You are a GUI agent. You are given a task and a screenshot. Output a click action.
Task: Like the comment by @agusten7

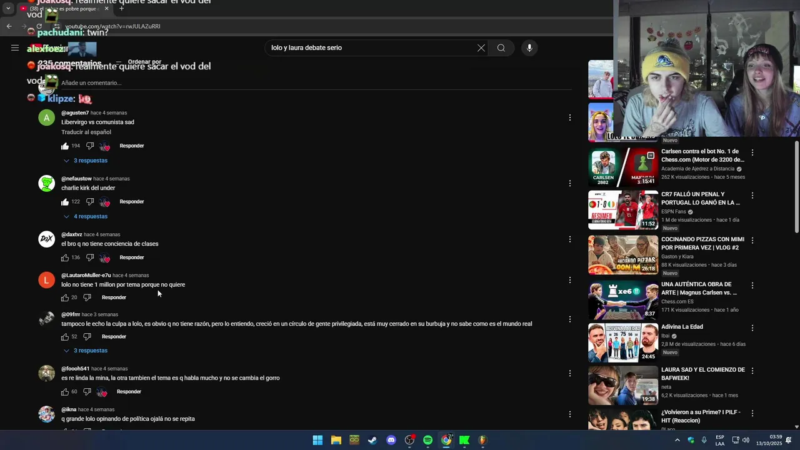click(x=65, y=146)
